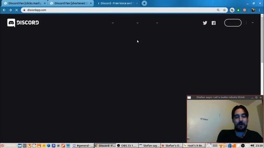Launch the gray 'S' icon in taskbar
264x148 pixels.
click(x=25, y=146)
